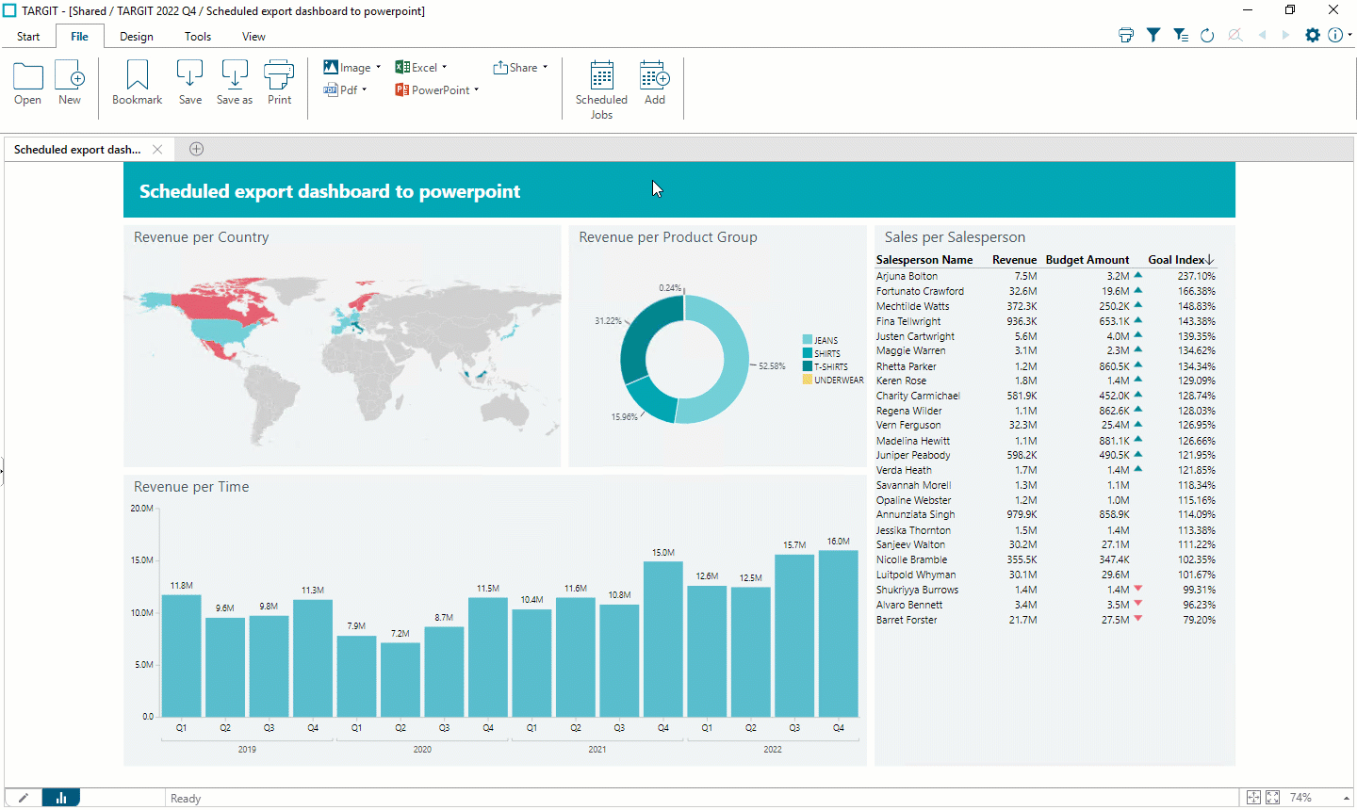Select the JEANS legend swatch
The width and height of the screenshot is (1357, 810).
(808, 340)
